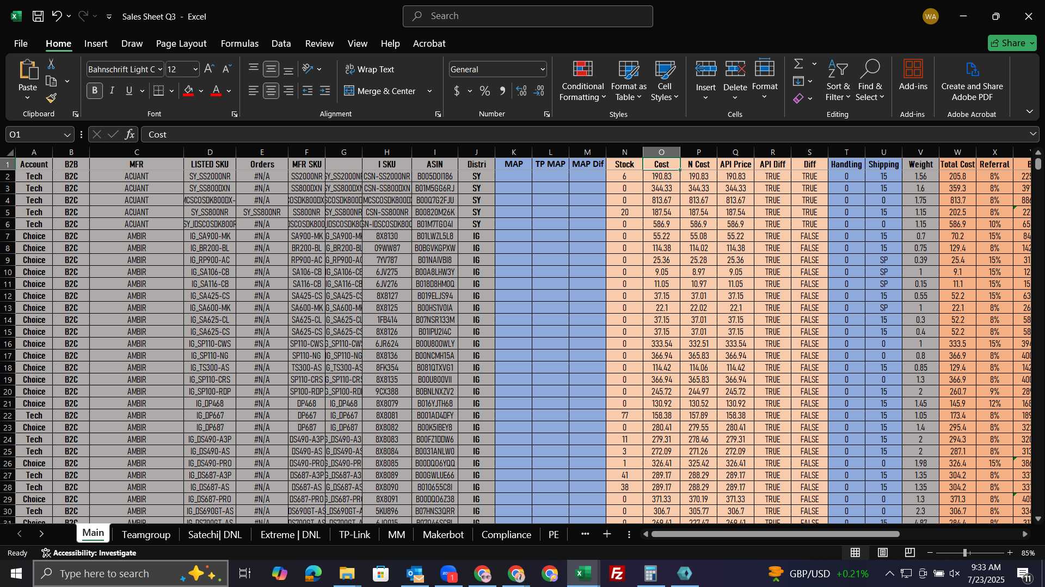
Task: Toggle Underline formatting
Action: (x=130, y=91)
